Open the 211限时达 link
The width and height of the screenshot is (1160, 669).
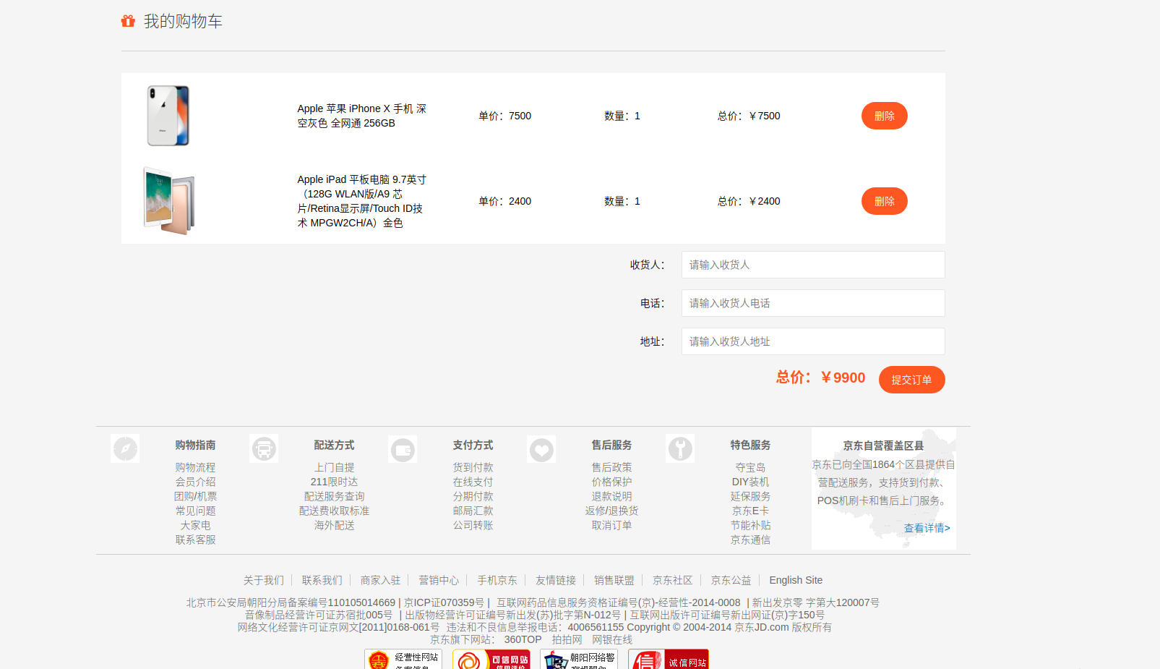(334, 482)
